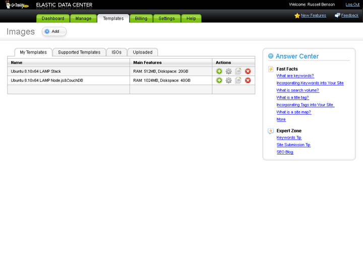
Task: Open the 'What are keywords?' link
Action: point(295,76)
